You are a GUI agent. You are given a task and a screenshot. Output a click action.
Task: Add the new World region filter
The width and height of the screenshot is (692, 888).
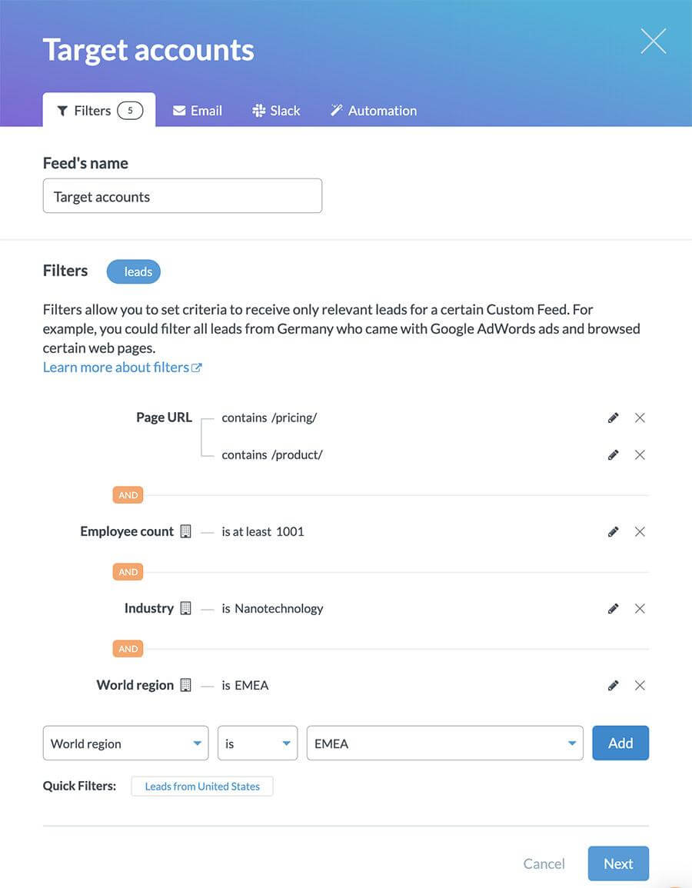tap(620, 742)
